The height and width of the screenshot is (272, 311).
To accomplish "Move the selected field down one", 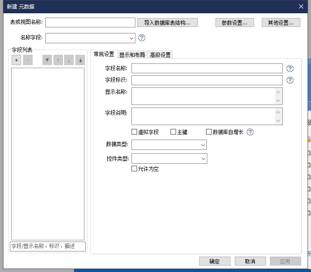I will coord(69,60).
